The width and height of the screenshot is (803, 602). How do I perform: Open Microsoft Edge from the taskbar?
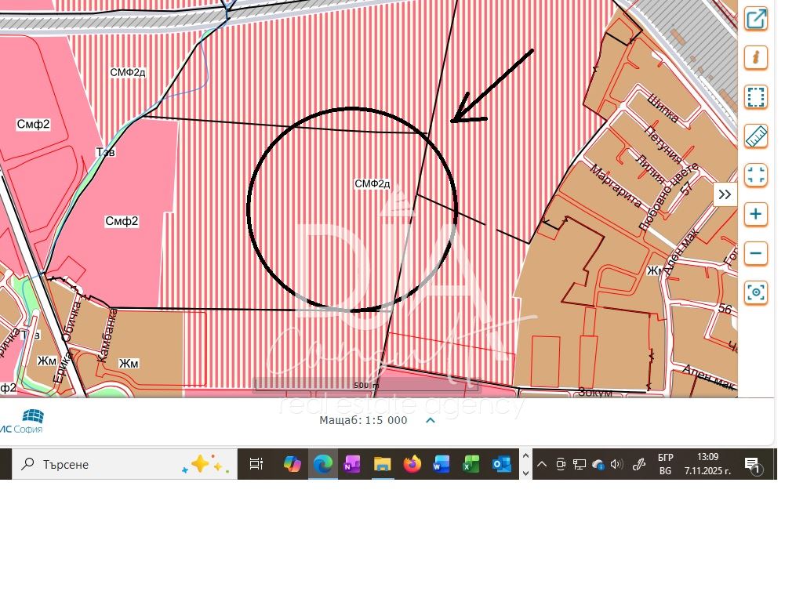pos(322,464)
